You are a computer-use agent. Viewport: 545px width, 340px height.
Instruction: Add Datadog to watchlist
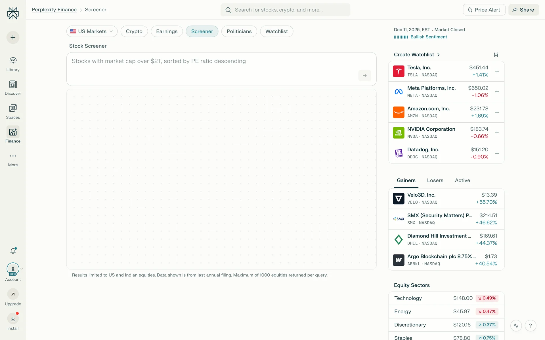pos(497,153)
